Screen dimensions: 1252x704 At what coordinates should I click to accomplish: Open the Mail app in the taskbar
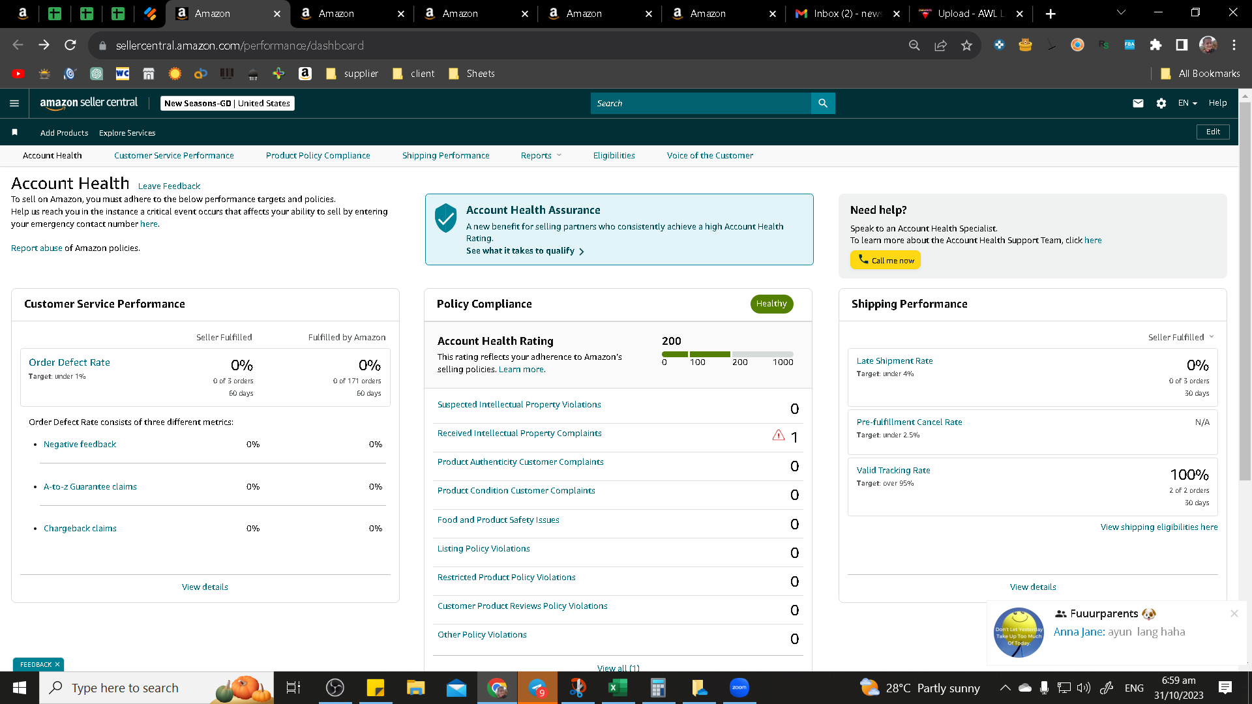[456, 688]
